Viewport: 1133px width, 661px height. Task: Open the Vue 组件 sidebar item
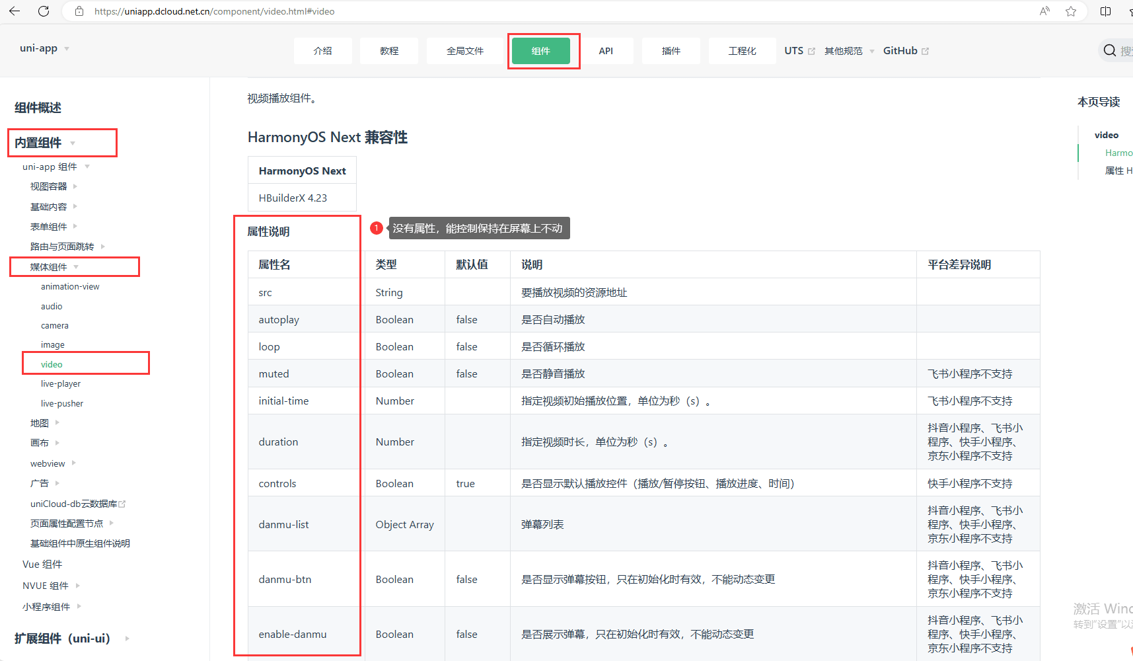pos(42,564)
